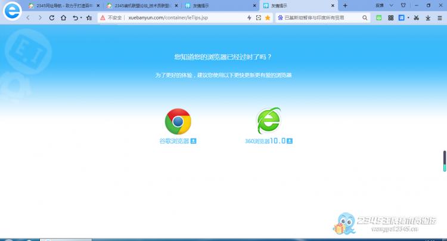Click the search box with news text
Image resolution: width=447 pixels, height=241 pixels.
pyautogui.click(x=322, y=18)
